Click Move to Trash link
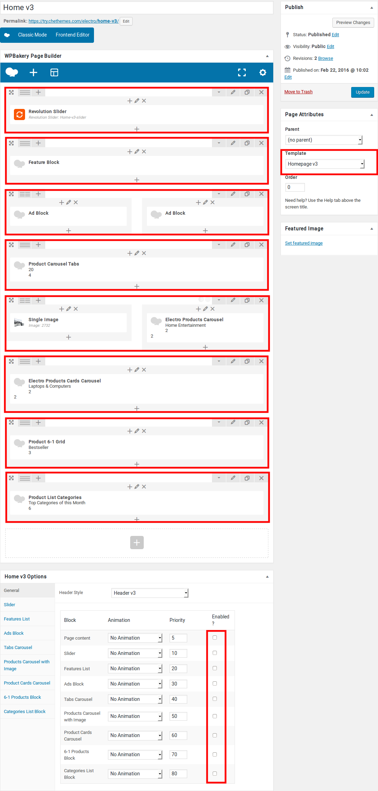Screen dimensions: 378x791 click(x=298, y=92)
